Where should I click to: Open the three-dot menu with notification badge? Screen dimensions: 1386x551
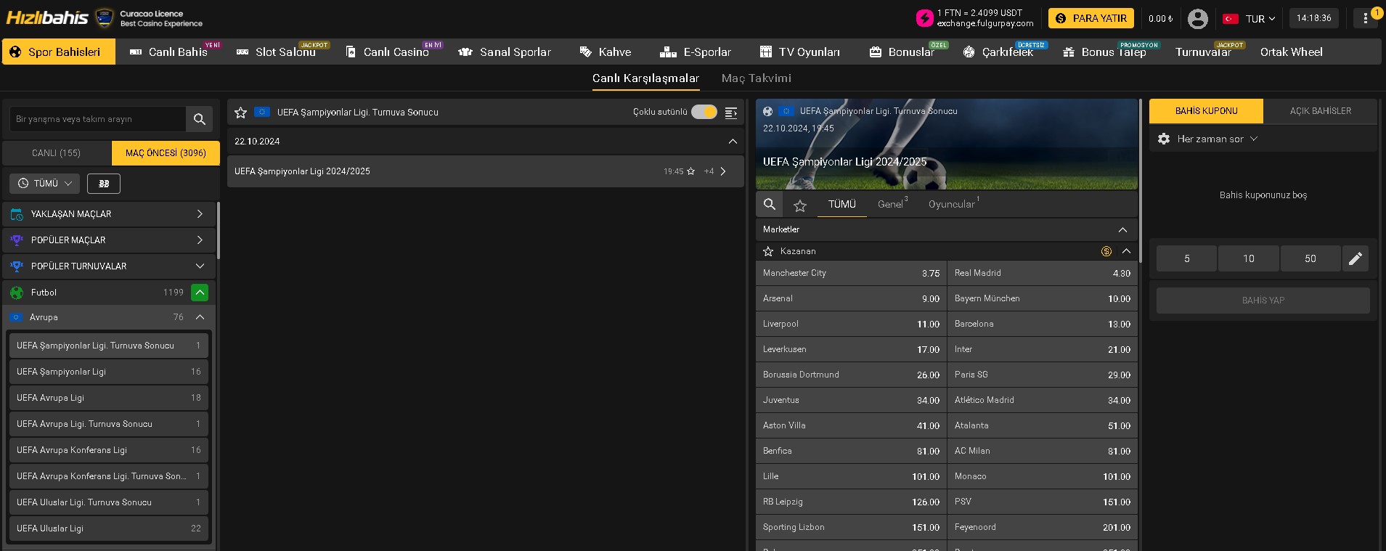(1366, 18)
